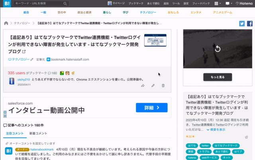Image resolution: width=255 pixels, height=160 pixels.
Task: Click the twitter tag
Action: click(x=205, y=146)
